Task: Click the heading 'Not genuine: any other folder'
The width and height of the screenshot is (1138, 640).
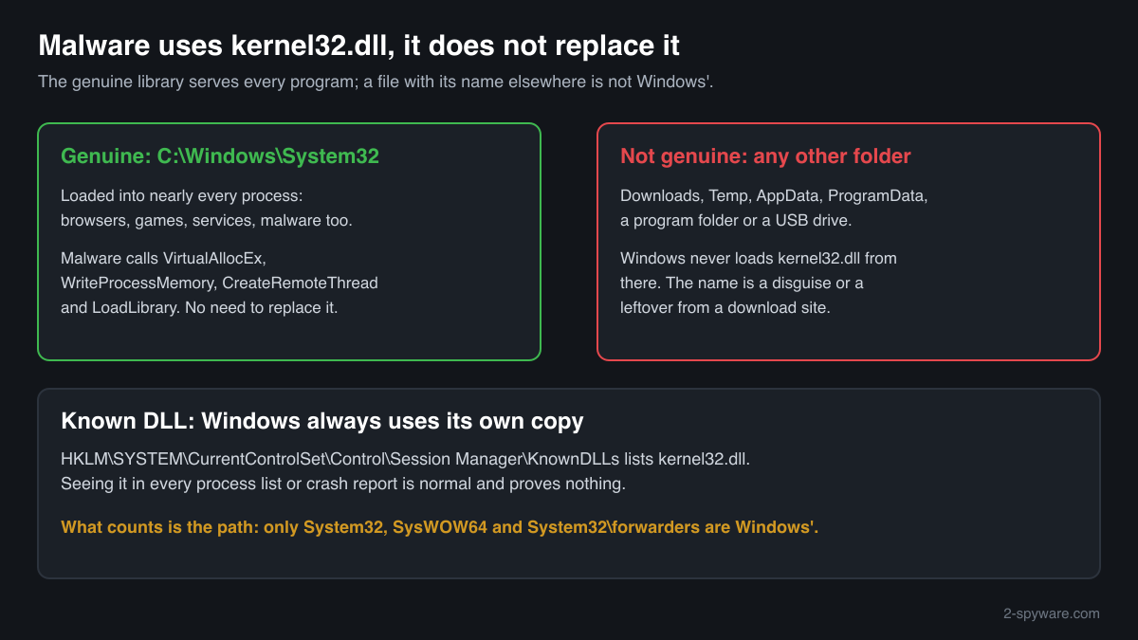Action: [x=765, y=156]
